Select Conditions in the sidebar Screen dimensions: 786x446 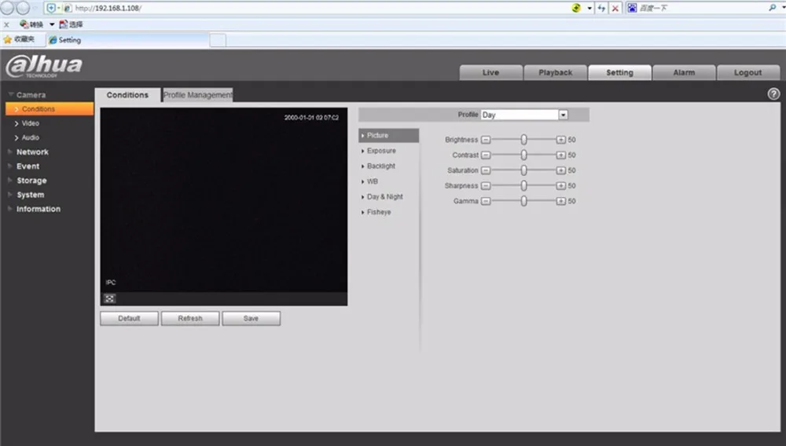coord(49,108)
